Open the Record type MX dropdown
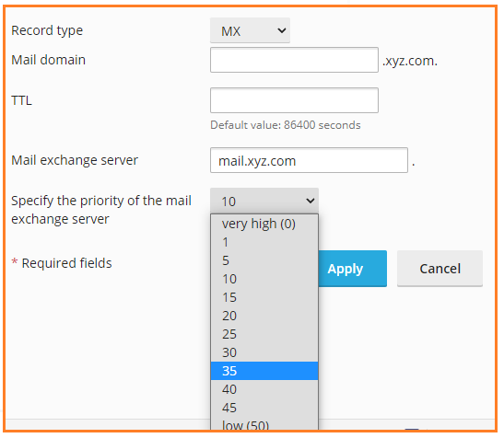Image resolution: width=504 pixels, height=438 pixels. pyautogui.click(x=250, y=30)
